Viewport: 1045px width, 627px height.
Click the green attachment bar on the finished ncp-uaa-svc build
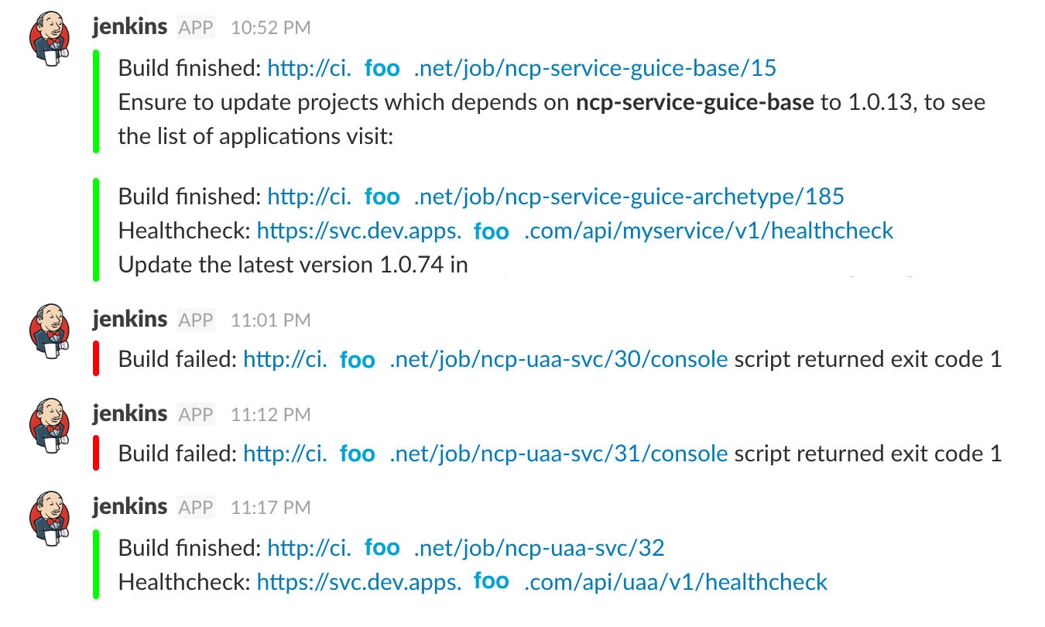[x=96, y=564]
